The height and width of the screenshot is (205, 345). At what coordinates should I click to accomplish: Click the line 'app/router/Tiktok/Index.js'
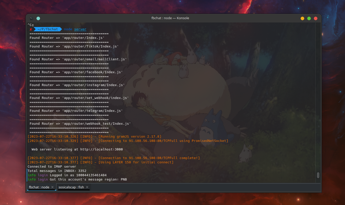[x=74, y=46]
